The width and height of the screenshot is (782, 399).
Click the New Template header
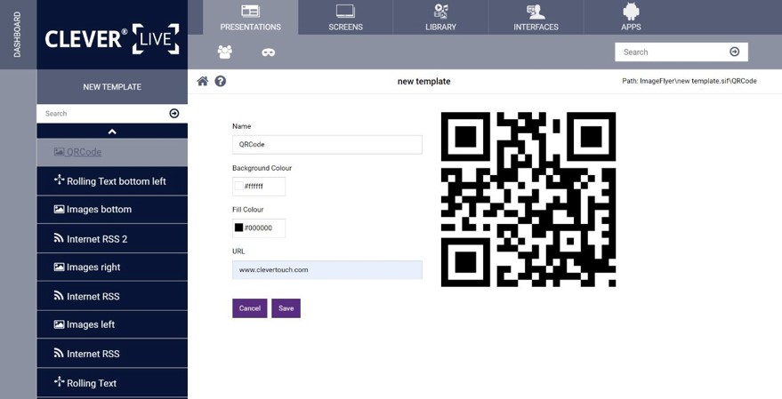coord(112,87)
